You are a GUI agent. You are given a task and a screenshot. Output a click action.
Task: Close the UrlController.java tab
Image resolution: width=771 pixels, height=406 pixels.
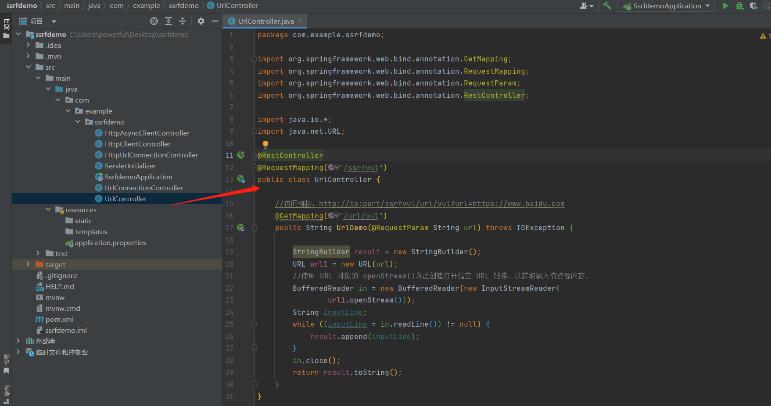300,21
